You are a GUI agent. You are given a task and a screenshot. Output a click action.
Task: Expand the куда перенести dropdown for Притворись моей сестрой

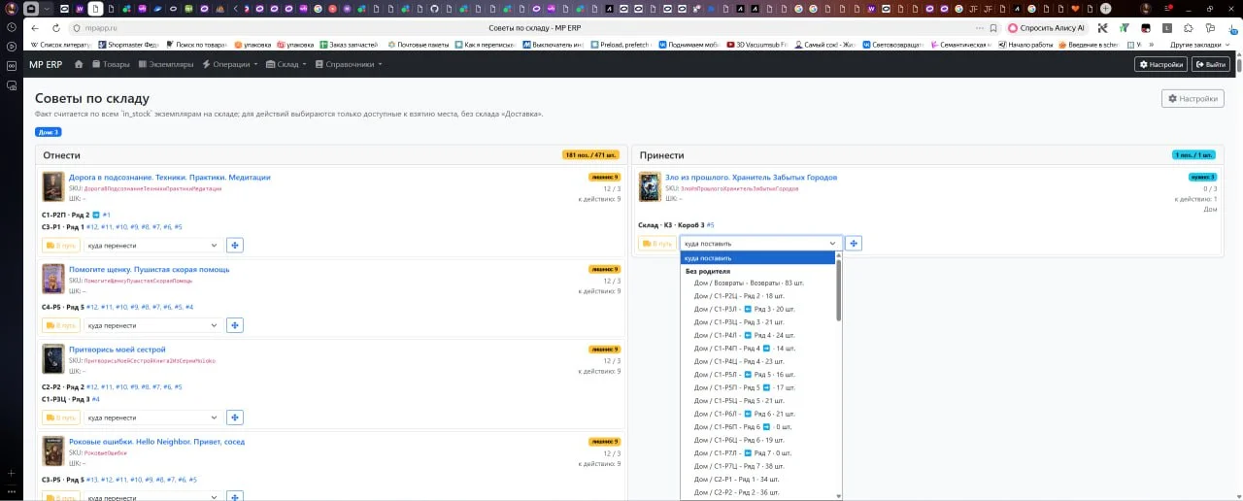(x=151, y=417)
